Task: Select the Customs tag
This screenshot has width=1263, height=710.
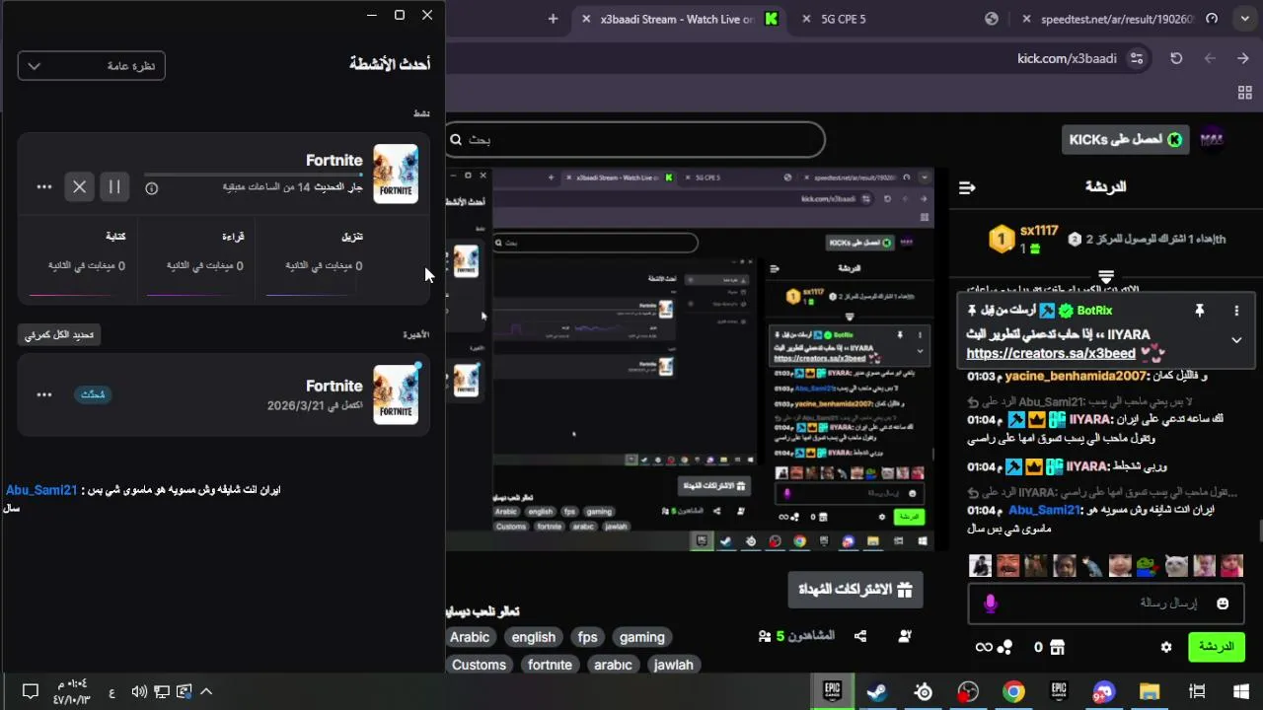Action: (480, 665)
